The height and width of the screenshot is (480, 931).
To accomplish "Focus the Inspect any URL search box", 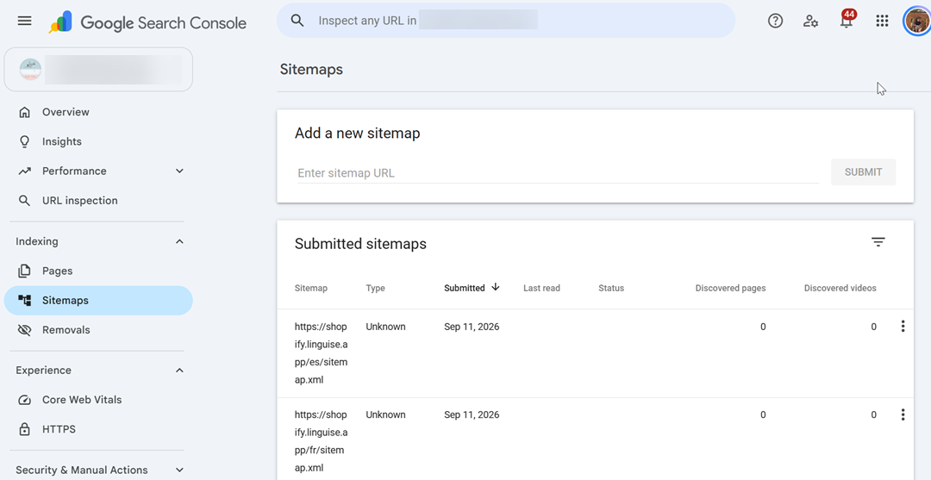I will 506,21.
